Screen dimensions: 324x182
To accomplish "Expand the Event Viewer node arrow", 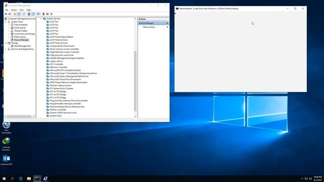I will coord(9,28).
